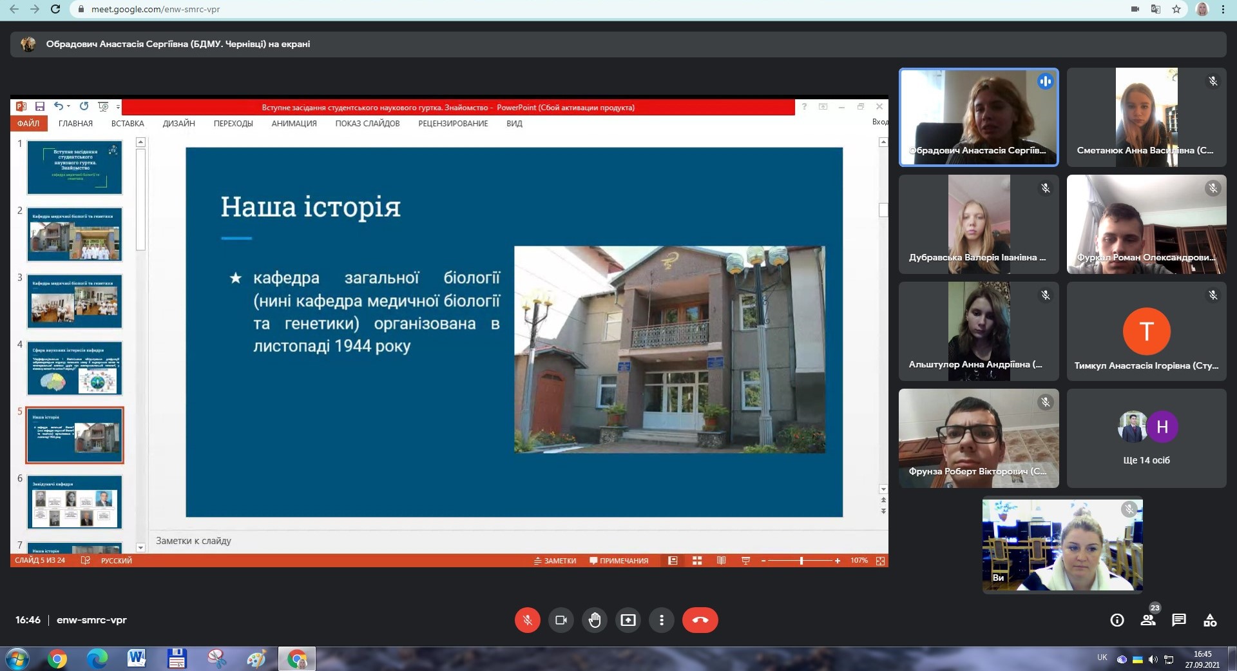Go forward in browser
Image resolution: width=1237 pixels, height=671 pixels.
tap(35, 9)
